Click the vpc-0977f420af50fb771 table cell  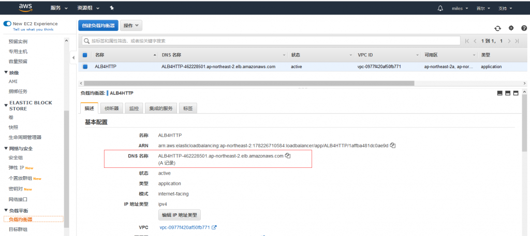tap(379, 67)
